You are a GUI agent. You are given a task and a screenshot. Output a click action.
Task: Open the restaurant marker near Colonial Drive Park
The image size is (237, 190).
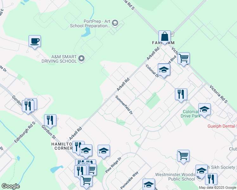181,95
